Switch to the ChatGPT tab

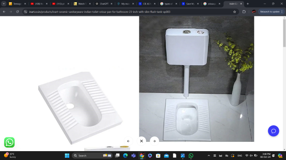point(104,4)
